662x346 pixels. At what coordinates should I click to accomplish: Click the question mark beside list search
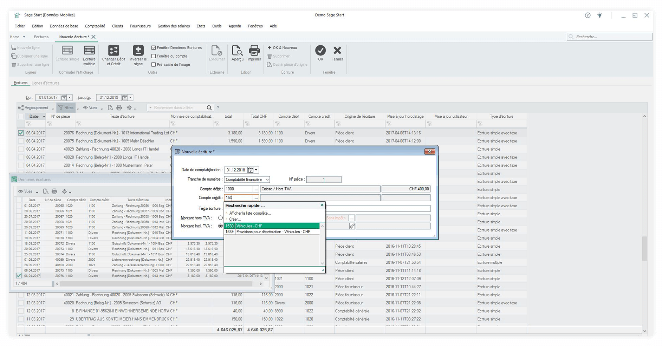[218, 108]
